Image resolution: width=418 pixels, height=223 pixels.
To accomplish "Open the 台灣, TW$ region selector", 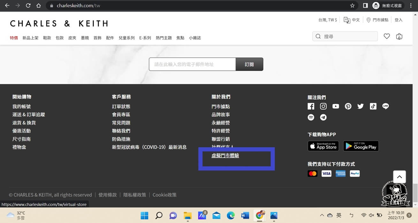I will [327, 19].
